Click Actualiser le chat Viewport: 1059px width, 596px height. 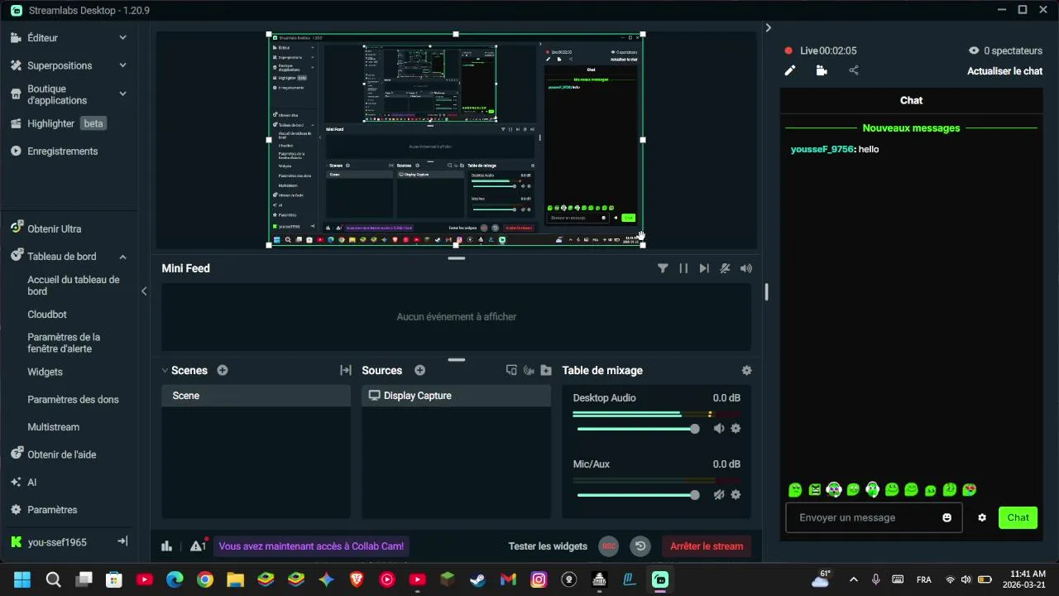point(1004,71)
